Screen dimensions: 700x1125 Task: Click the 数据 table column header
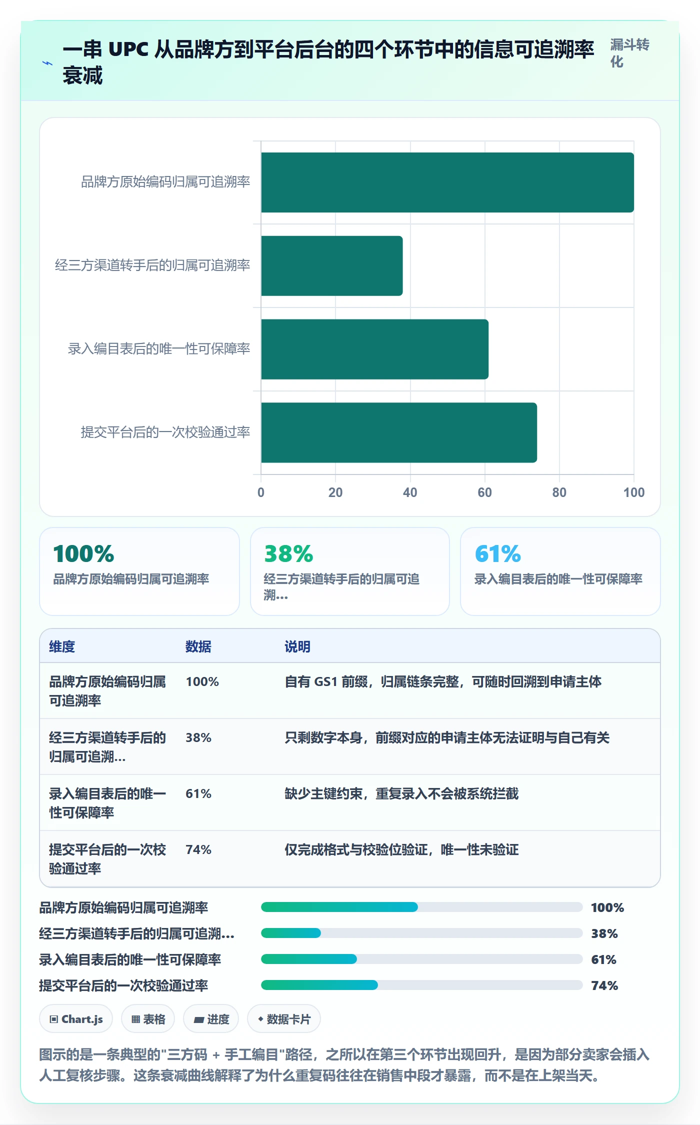198,646
